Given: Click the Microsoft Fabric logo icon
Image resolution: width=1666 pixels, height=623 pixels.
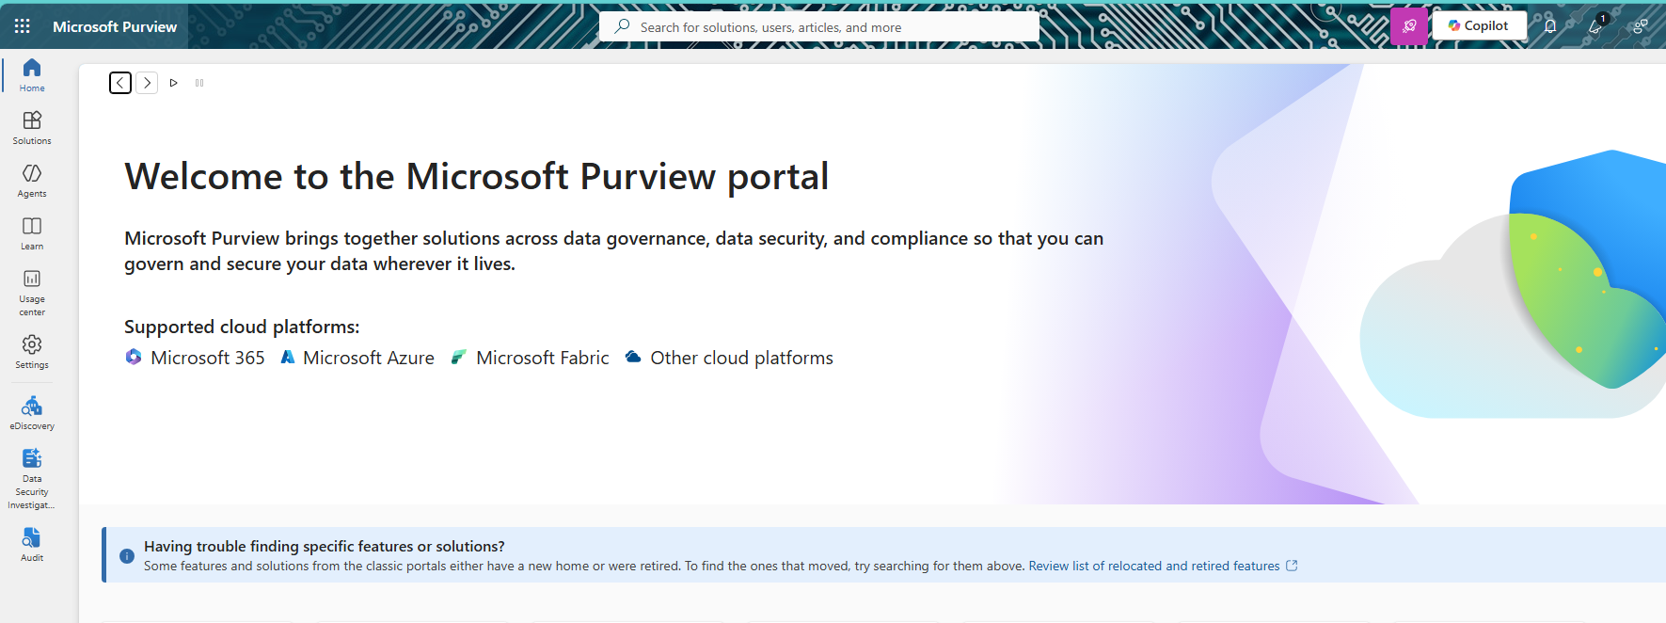Looking at the screenshot, I should (458, 357).
